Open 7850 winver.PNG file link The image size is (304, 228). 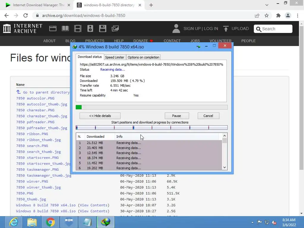coord(32,181)
